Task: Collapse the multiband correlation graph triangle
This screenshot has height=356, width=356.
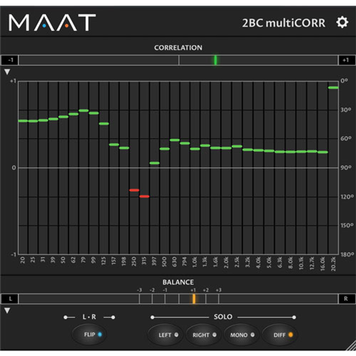Action: (7, 72)
